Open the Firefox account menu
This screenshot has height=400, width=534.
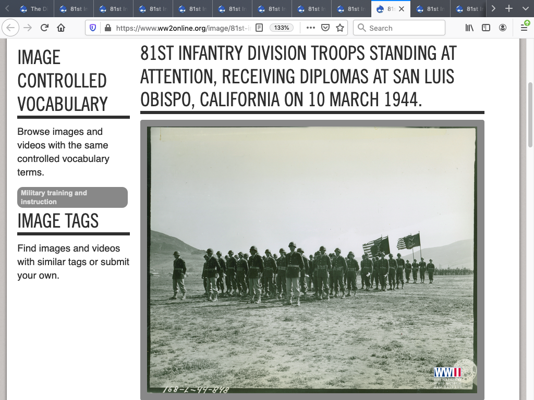[x=503, y=28]
